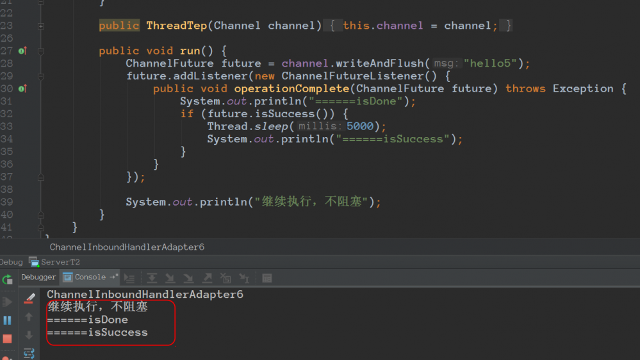Run to cursor
The image size is (640, 360).
(245, 279)
